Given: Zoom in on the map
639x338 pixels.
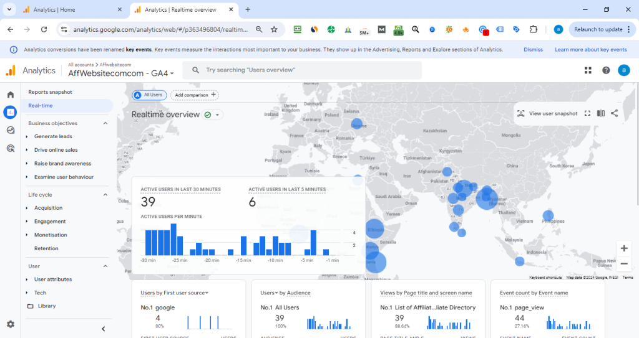Looking at the screenshot, I should pos(623,248).
